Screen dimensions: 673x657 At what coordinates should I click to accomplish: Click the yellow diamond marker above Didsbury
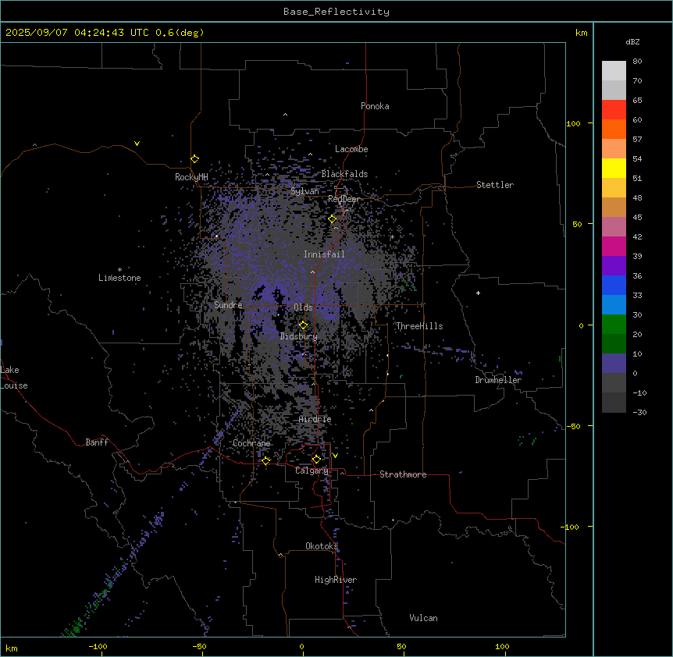[303, 325]
